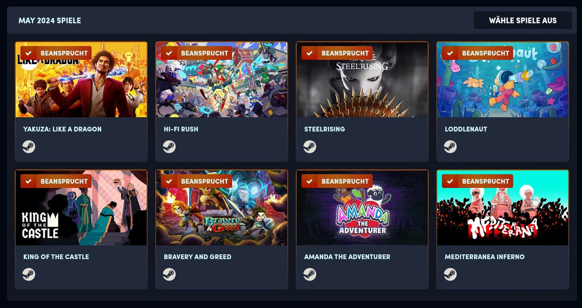Image resolution: width=582 pixels, height=308 pixels.
Task: Click Steam icon under Loddlenaut
Action: 451,147
